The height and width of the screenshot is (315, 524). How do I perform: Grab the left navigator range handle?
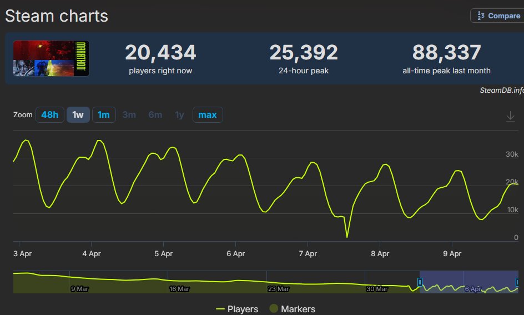tap(420, 282)
